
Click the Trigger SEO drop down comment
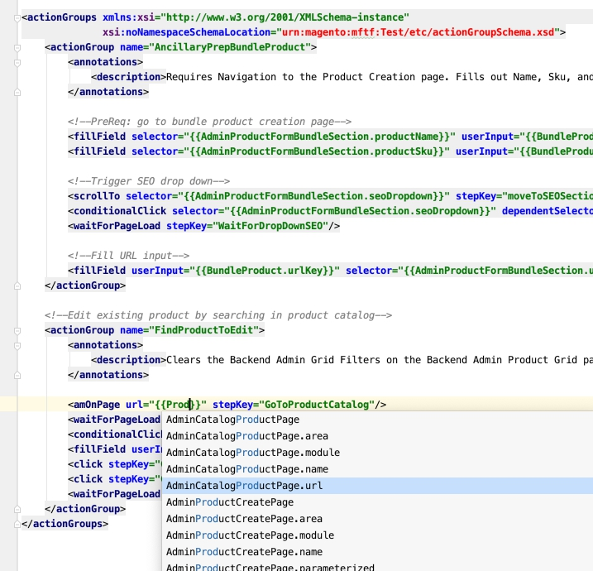149,181
